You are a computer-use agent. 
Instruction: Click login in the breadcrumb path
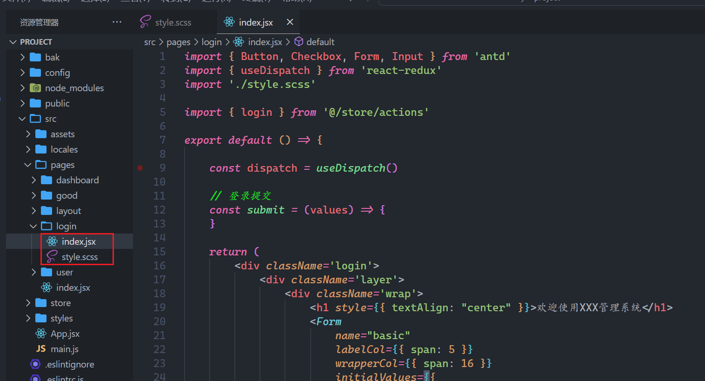(212, 42)
